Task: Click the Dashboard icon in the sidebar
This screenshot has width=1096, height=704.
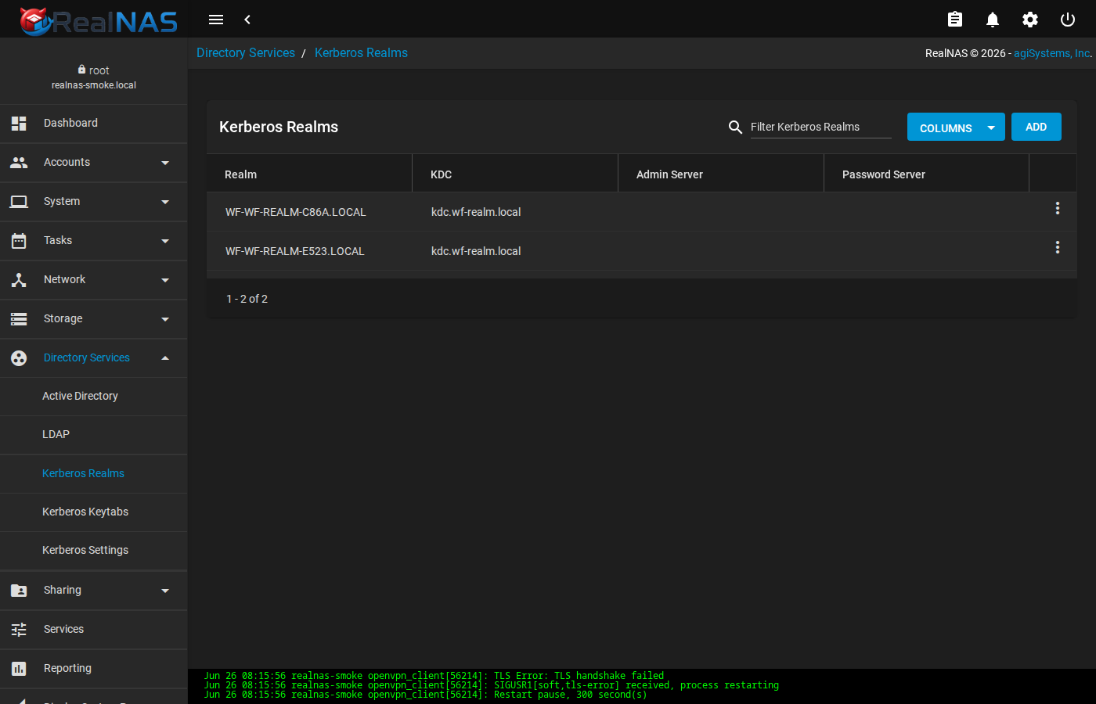Action: click(x=19, y=123)
